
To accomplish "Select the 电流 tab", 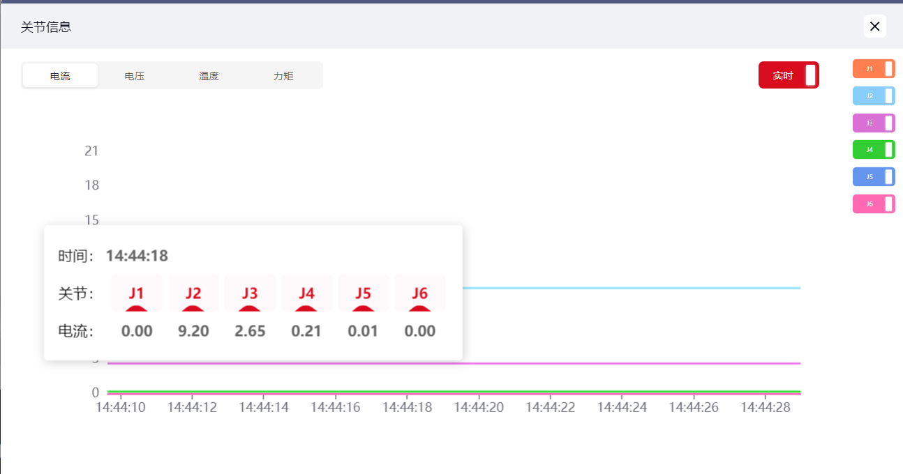I will point(60,76).
